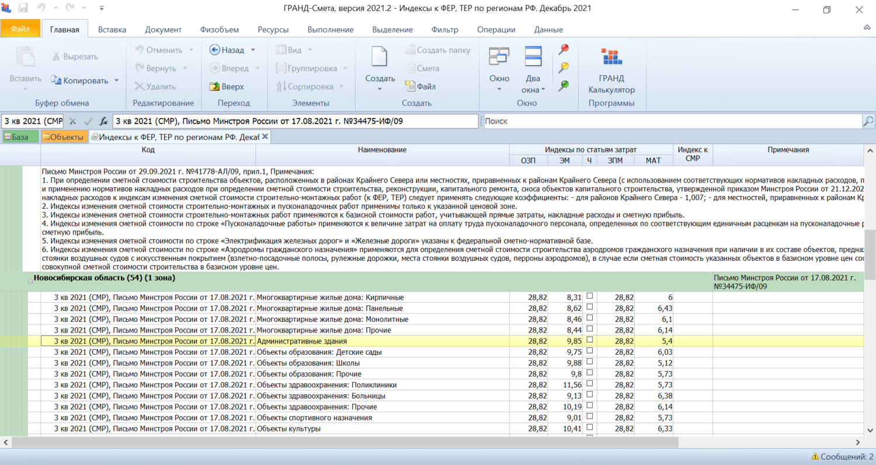Open the Файл menu
This screenshot has width=876, height=465.
[x=20, y=29]
